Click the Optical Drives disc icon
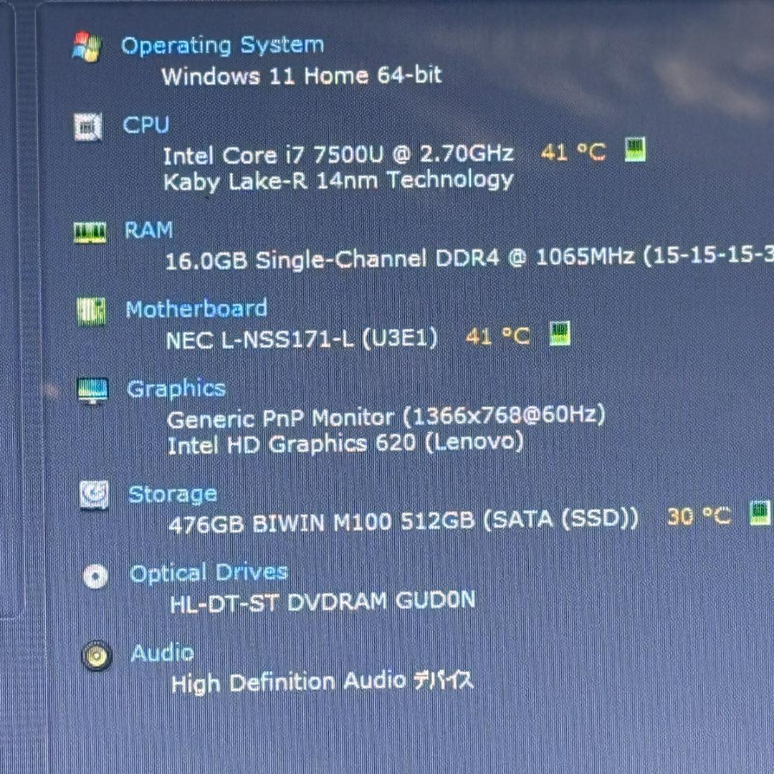Image resolution: width=774 pixels, height=774 pixels. [95, 575]
